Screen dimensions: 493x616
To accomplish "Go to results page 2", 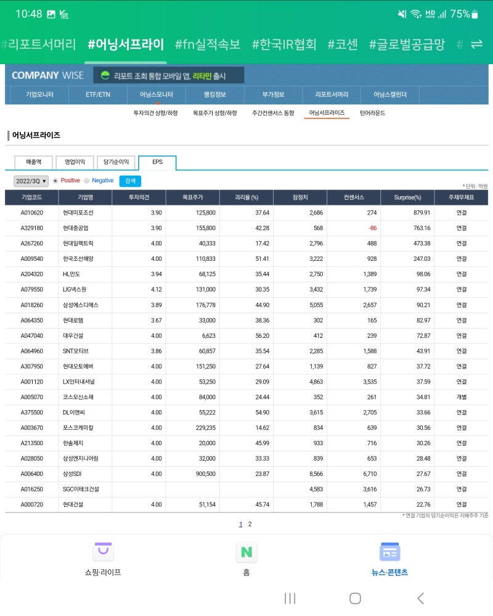I will [x=250, y=524].
